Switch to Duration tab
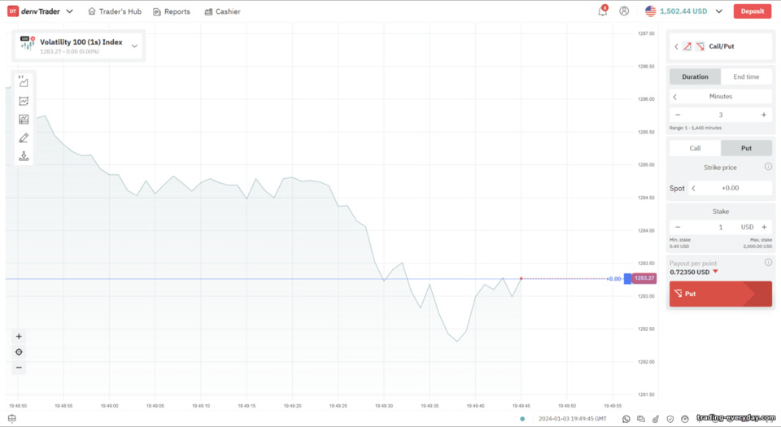Image resolution: width=781 pixels, height=427 pixels. [695, 76]
